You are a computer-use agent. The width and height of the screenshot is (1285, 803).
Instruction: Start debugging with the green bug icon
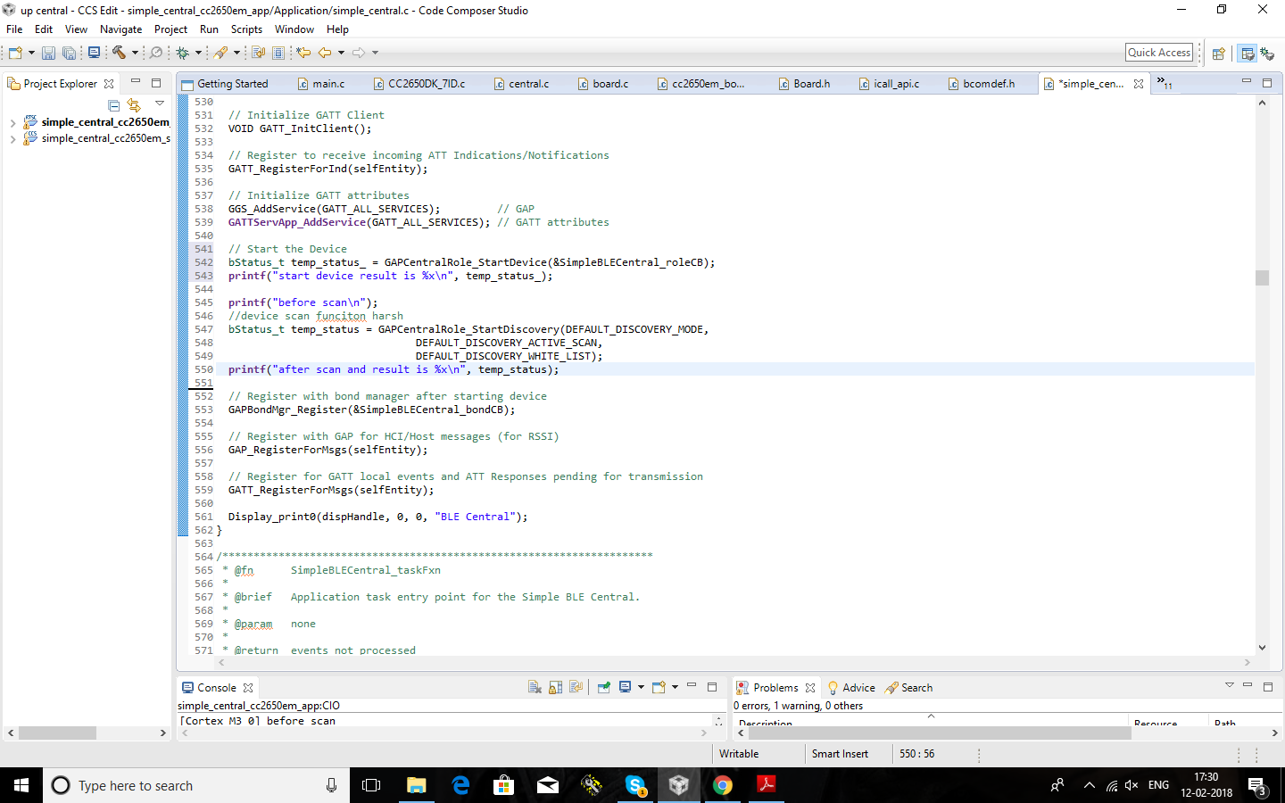tap(182, 53)
